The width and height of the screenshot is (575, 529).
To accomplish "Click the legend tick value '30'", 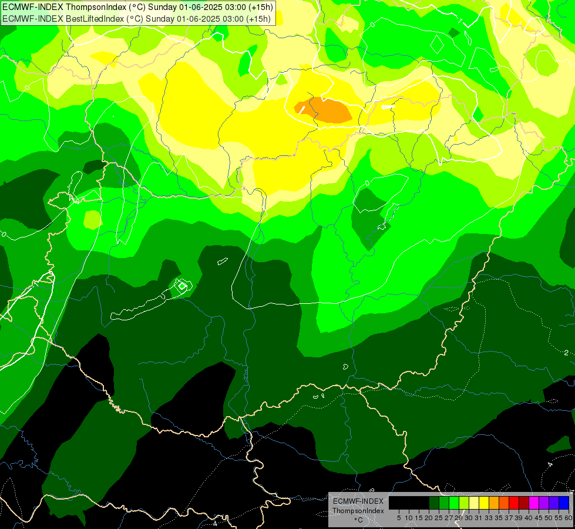I will click(x=469, y=518).
